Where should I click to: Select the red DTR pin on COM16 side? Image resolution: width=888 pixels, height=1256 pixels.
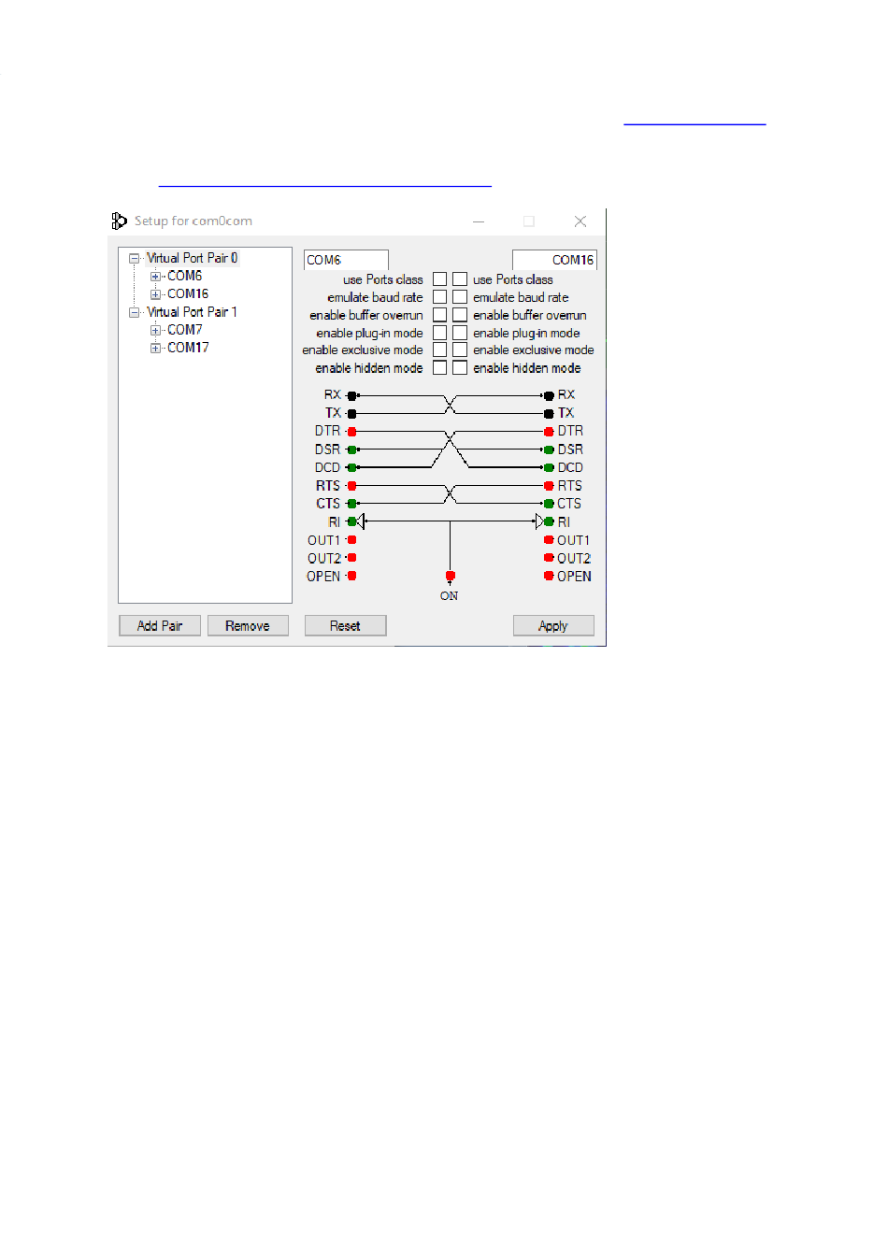click(x=549, y=432)
